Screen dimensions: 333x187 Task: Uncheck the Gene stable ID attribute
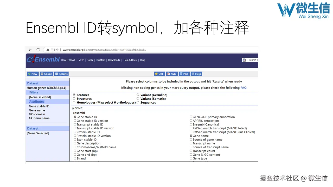[x=75, y=117]
